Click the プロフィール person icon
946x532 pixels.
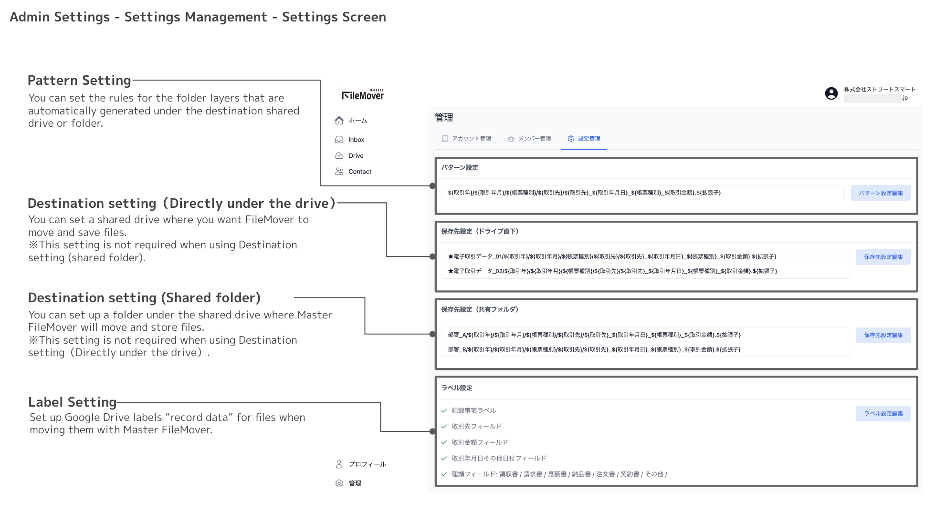[339, 464]
